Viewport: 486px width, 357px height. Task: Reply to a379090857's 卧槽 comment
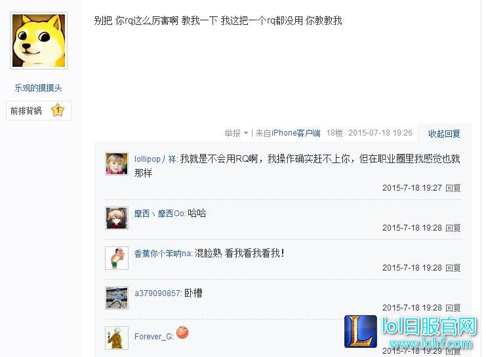click(453, 308)
